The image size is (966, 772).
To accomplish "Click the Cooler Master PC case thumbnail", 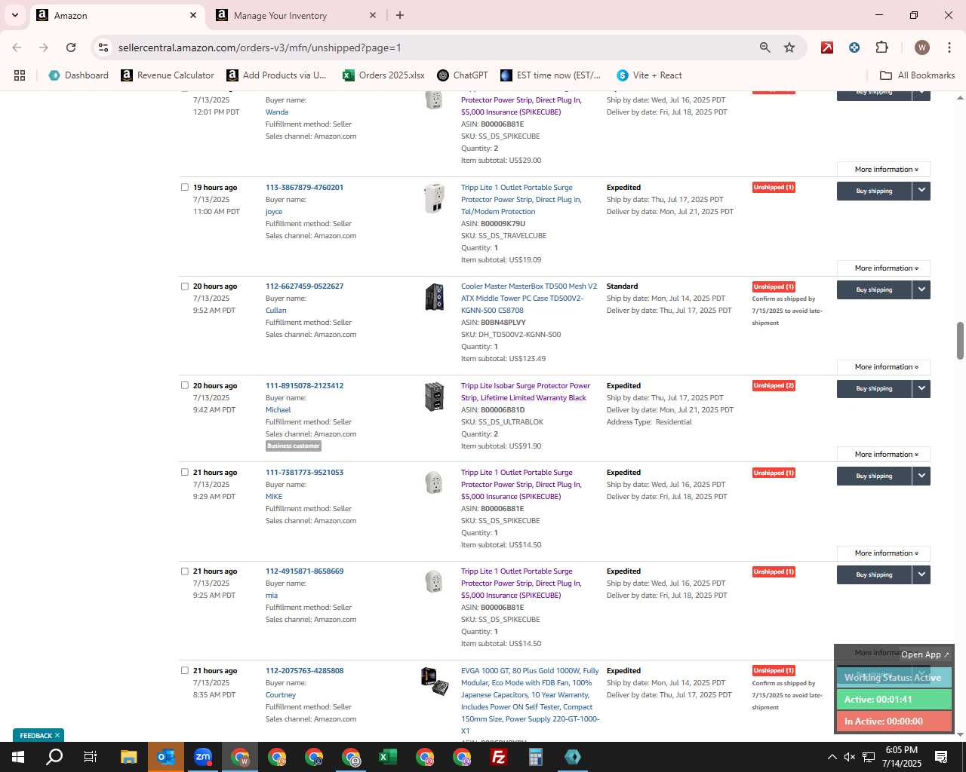I will tap(434, 297).
